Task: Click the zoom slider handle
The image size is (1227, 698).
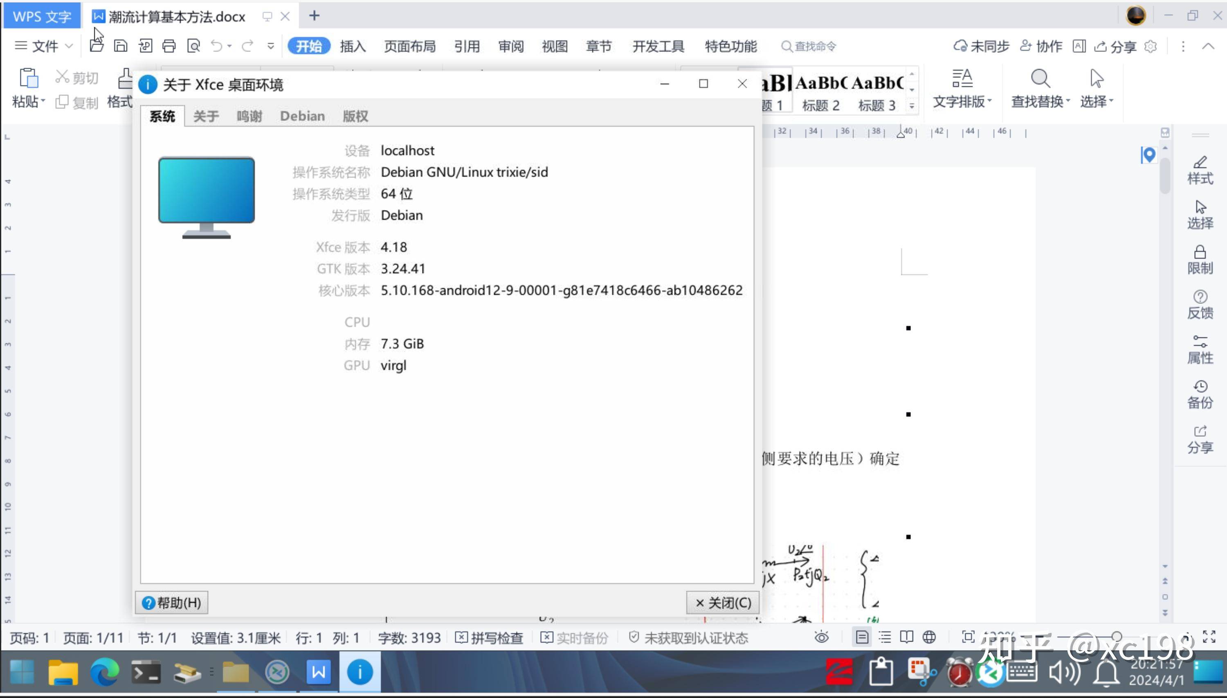Action: [1117, 637]
